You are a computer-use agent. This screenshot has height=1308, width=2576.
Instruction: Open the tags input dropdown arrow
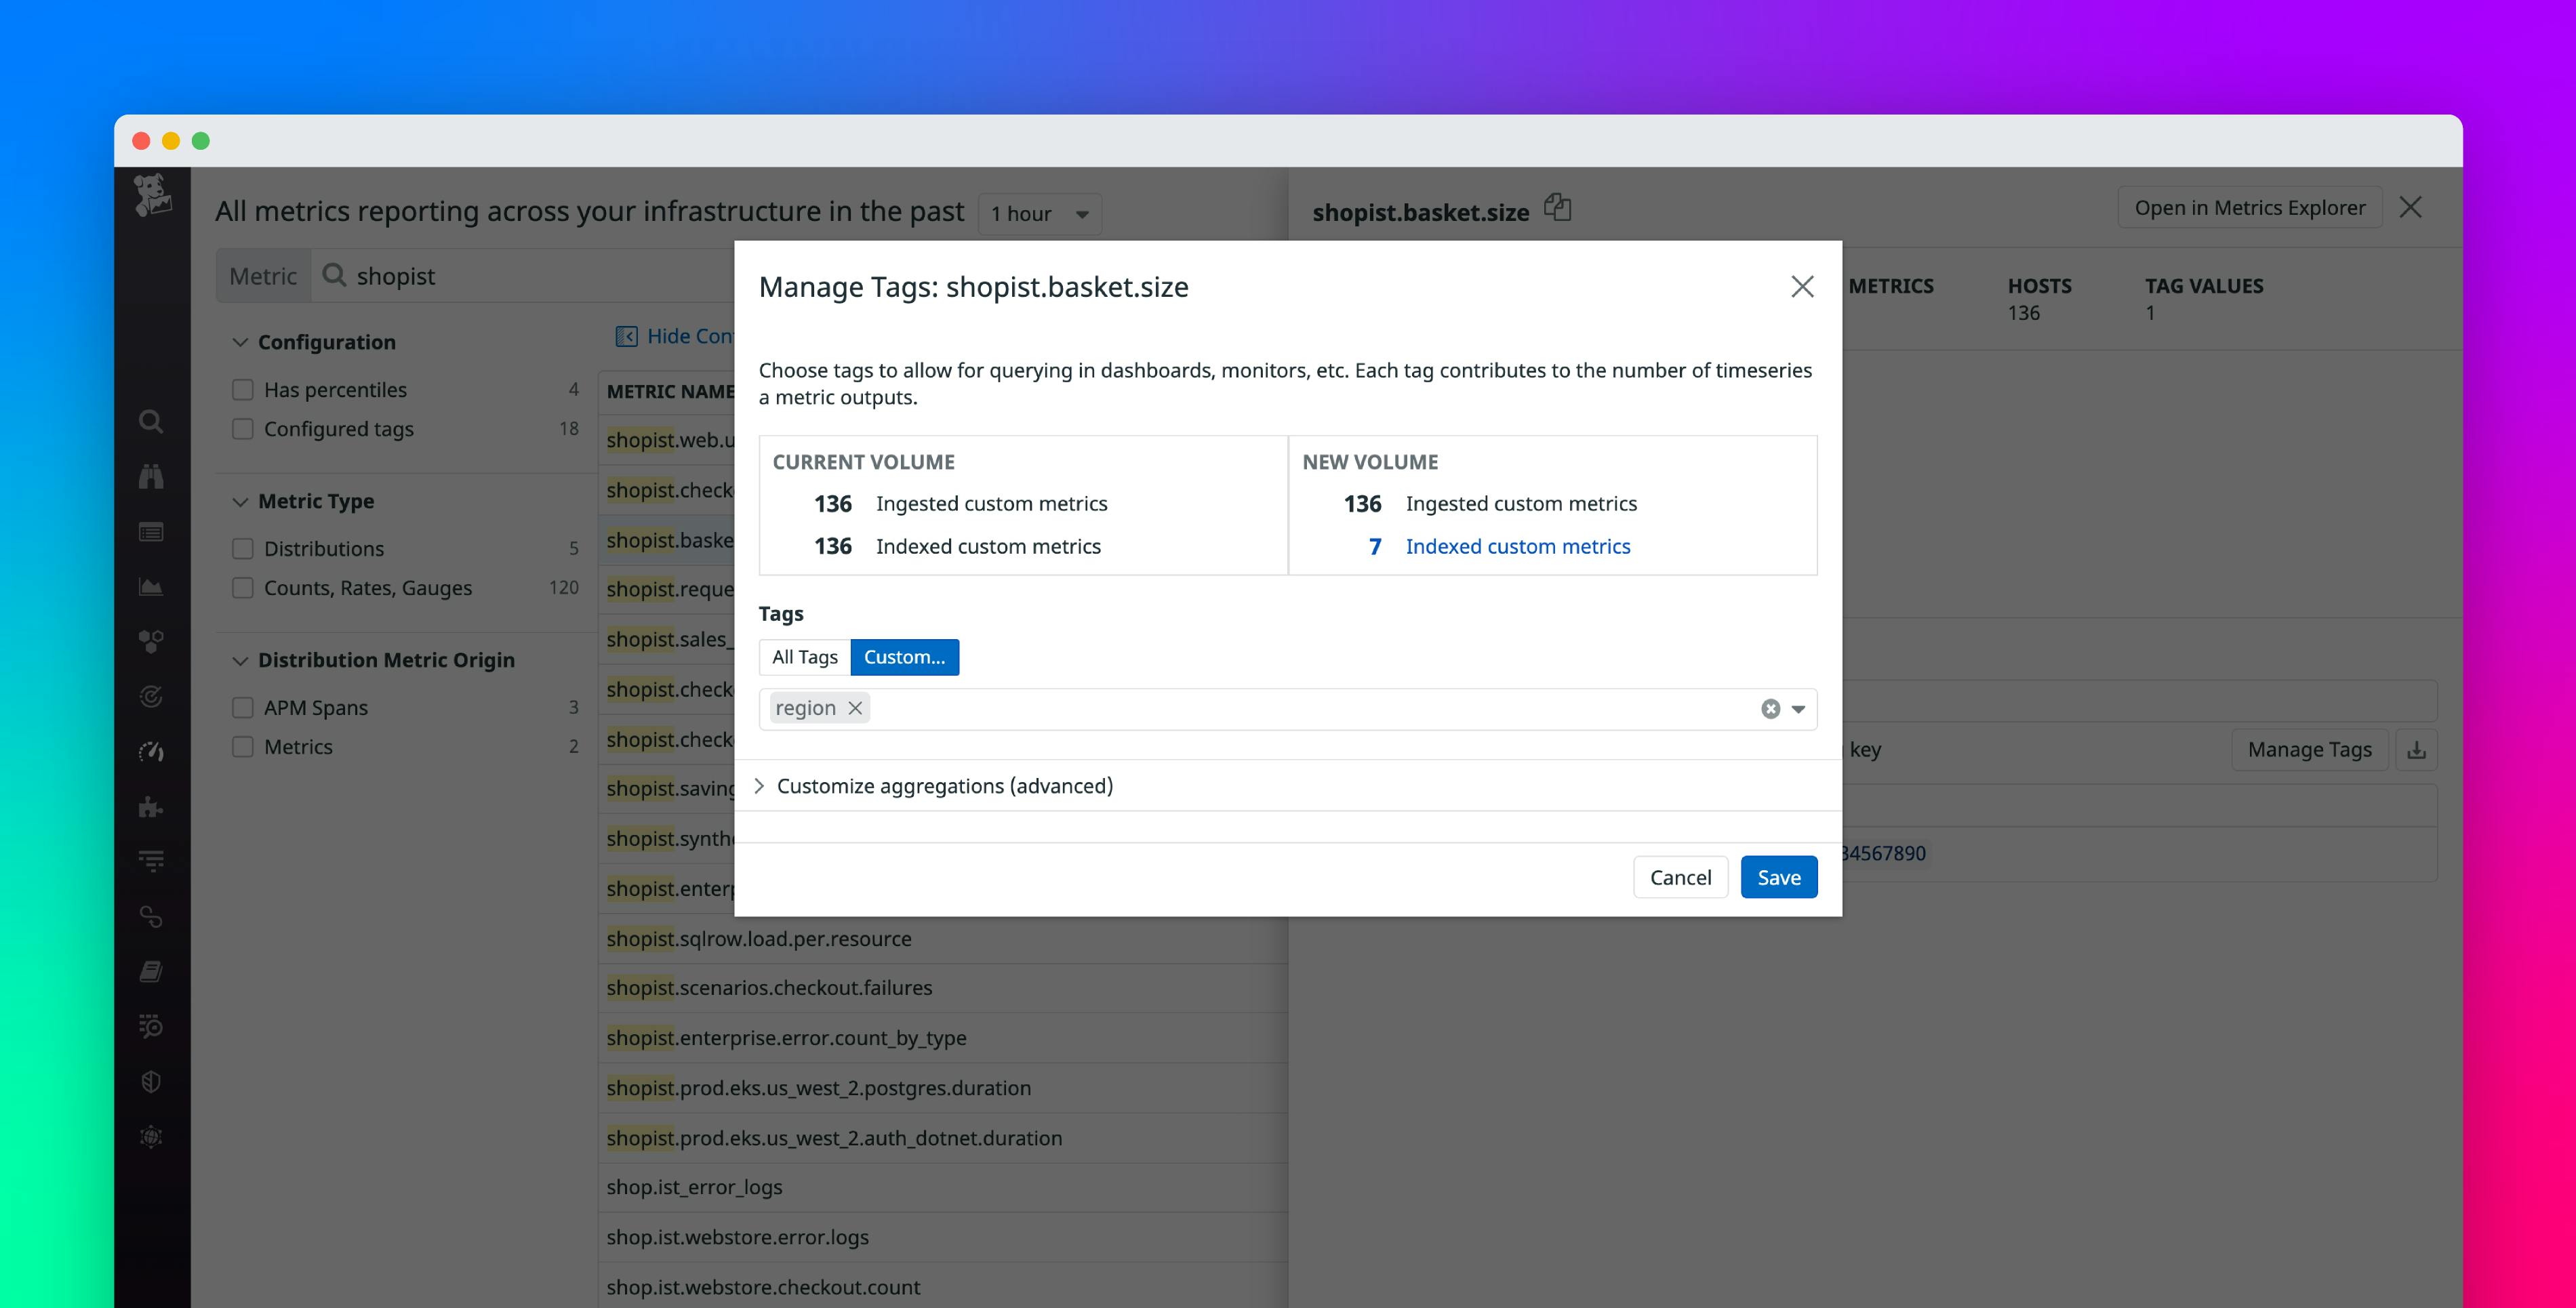coord(1797,709)
